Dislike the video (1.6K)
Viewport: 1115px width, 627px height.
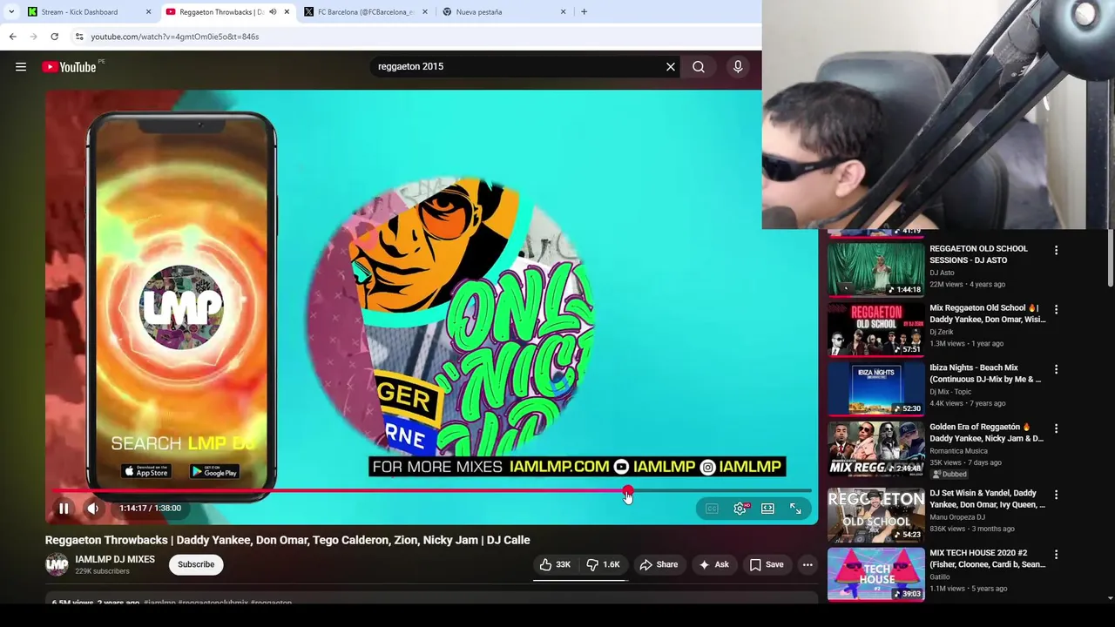(x=603, y=564)
